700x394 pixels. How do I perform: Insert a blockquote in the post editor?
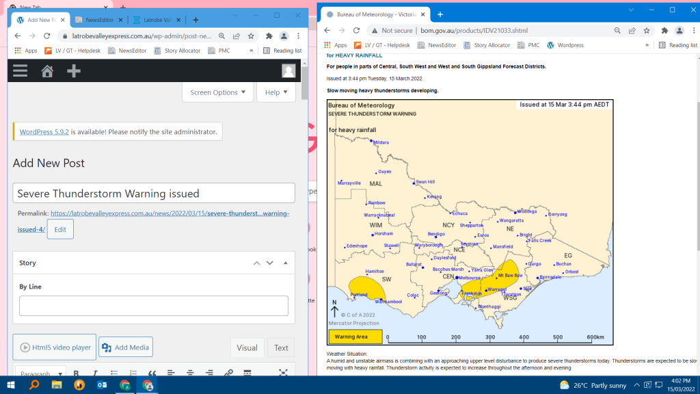[152, 373]
